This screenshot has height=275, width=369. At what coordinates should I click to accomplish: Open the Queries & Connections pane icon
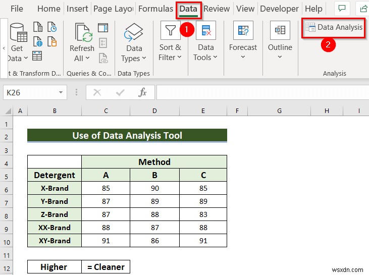(103, 28)
